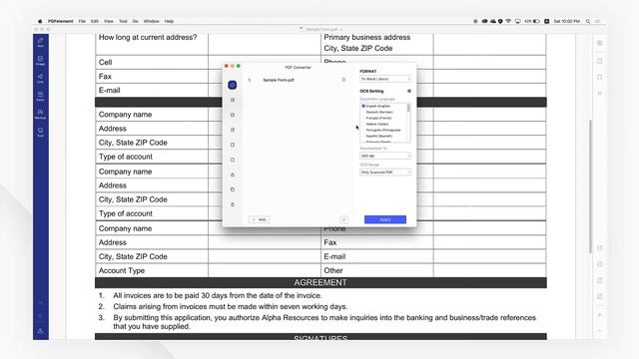639x359 pixels.
Task: Open the File menu
Action: 82,21
